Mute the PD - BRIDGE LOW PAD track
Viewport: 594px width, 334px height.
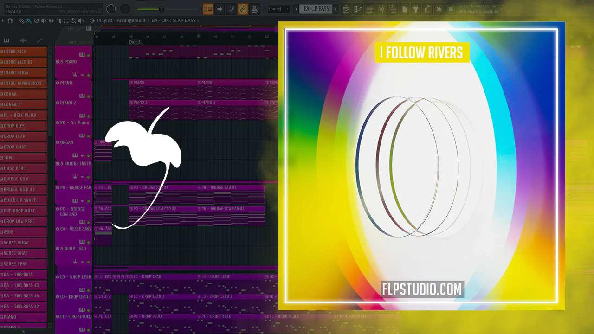tap(88, 222)
